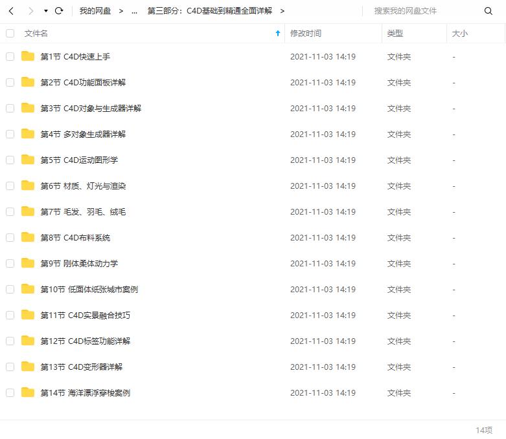Expand the chevron after the current breadcrumb
Image resolution: width=506 pixels, height=439 pixels.
click(x=282, y=11)
